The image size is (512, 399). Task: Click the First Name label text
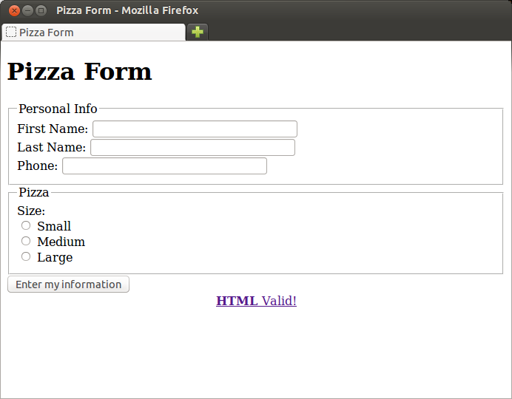[x=53, y=129]
